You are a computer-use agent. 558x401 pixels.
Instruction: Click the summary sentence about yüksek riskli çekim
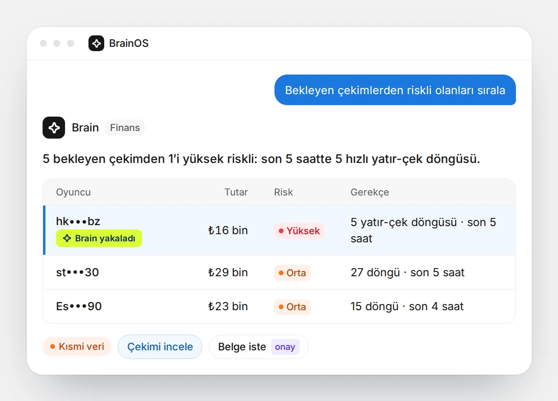(261, 159)
